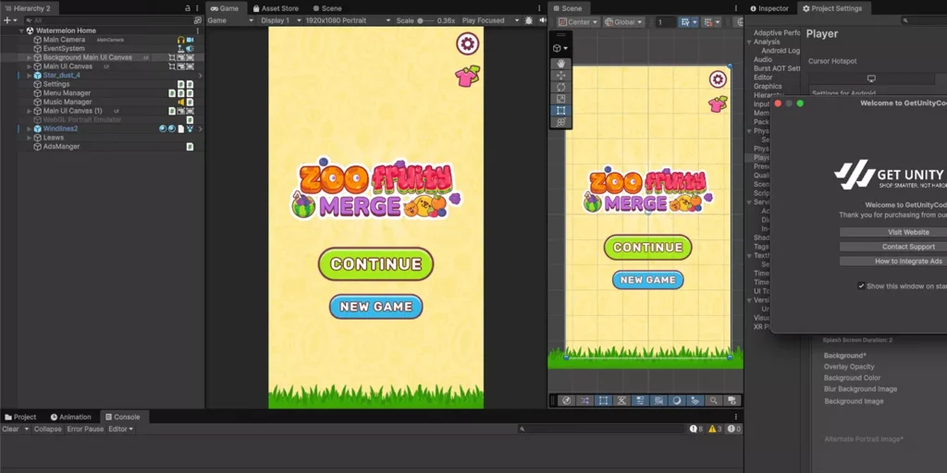Click the Game view bug debug icon
The height and width of the screenshot is (473, 947).
[x=529, y=20]
